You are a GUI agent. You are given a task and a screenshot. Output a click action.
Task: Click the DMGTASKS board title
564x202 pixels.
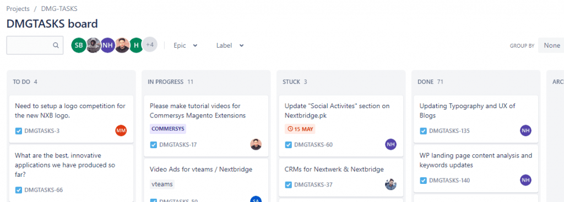point(52,24)
